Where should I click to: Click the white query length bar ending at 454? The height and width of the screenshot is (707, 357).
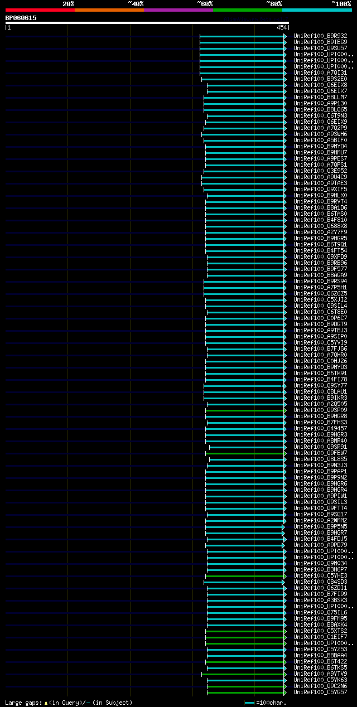tap(147, 23)
